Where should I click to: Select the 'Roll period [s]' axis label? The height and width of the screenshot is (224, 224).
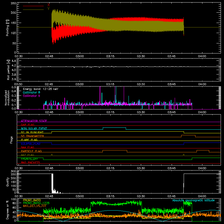click(x=8, y=70)
